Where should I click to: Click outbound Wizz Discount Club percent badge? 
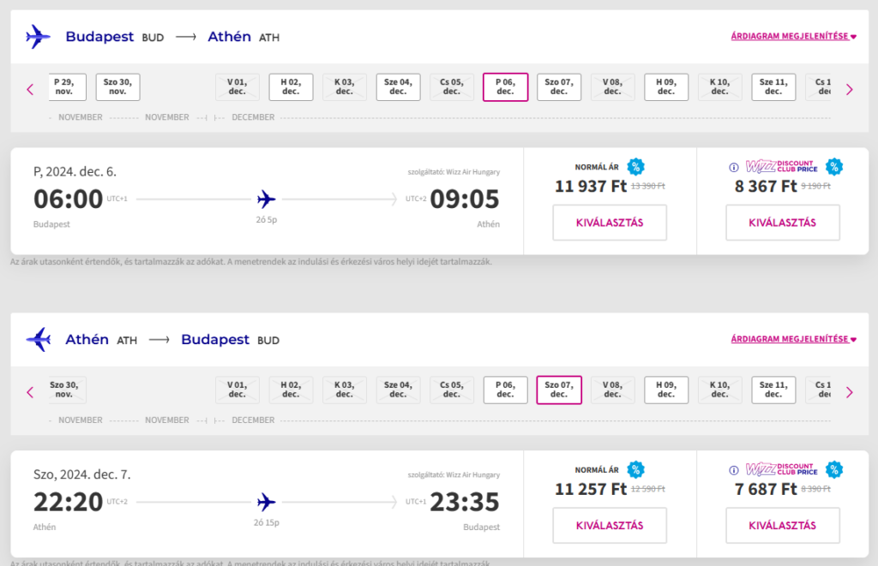pos(833,167)
